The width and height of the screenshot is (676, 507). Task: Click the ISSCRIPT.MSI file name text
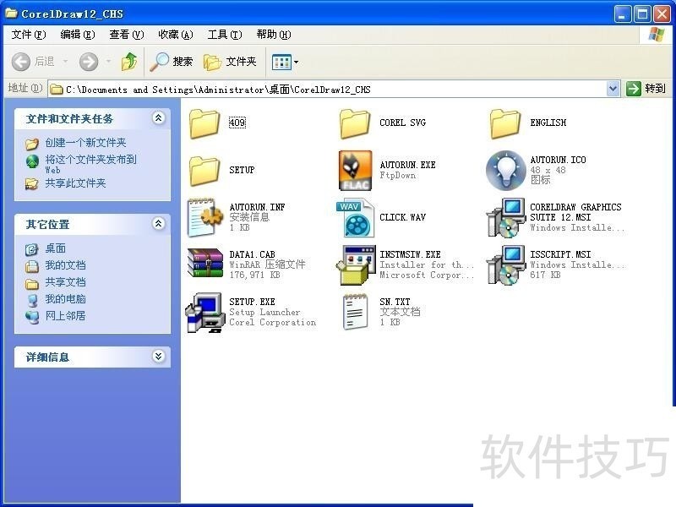[560, 254]
